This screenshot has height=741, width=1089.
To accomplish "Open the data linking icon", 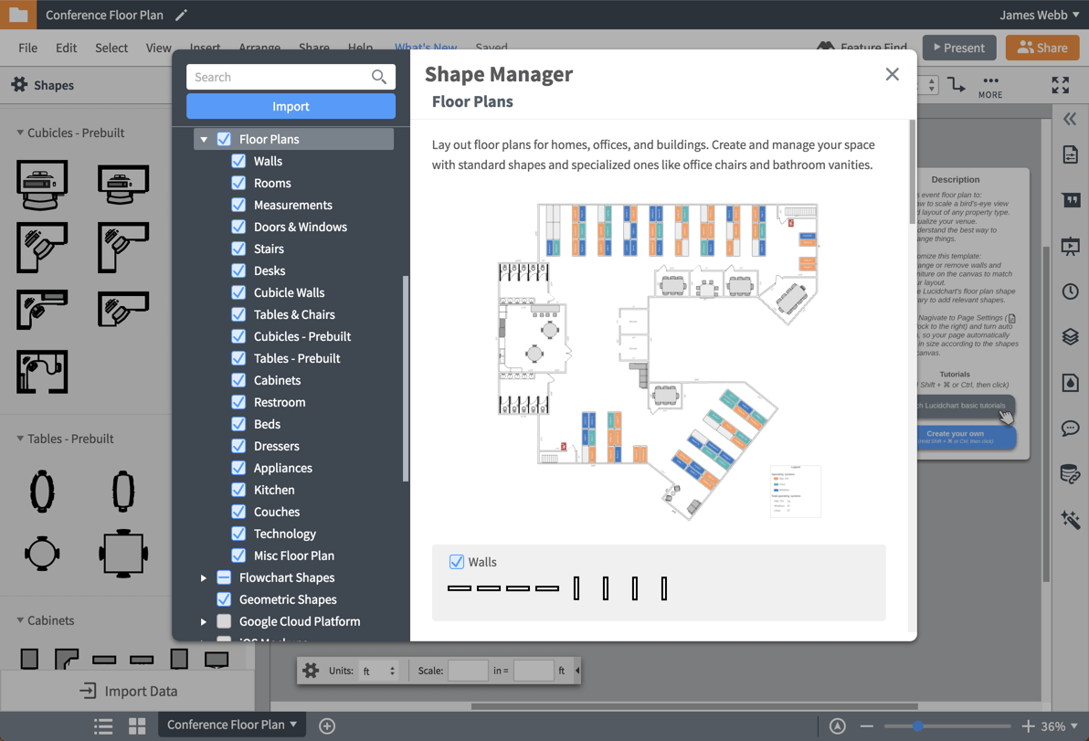I will pos(1070,473).
